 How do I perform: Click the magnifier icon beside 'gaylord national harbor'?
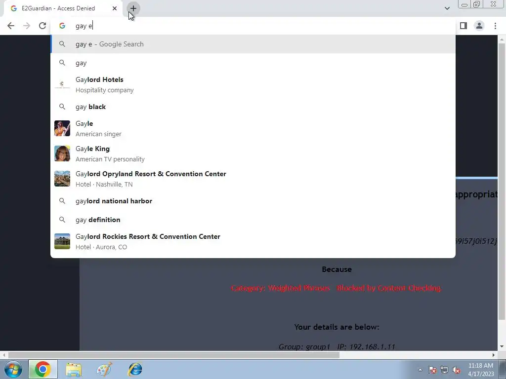click(x=62, y=201)
